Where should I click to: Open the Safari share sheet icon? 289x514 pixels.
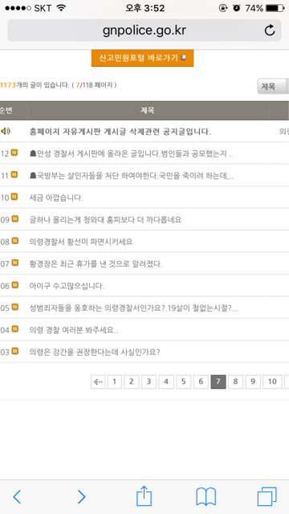click(x=144, y=496)
